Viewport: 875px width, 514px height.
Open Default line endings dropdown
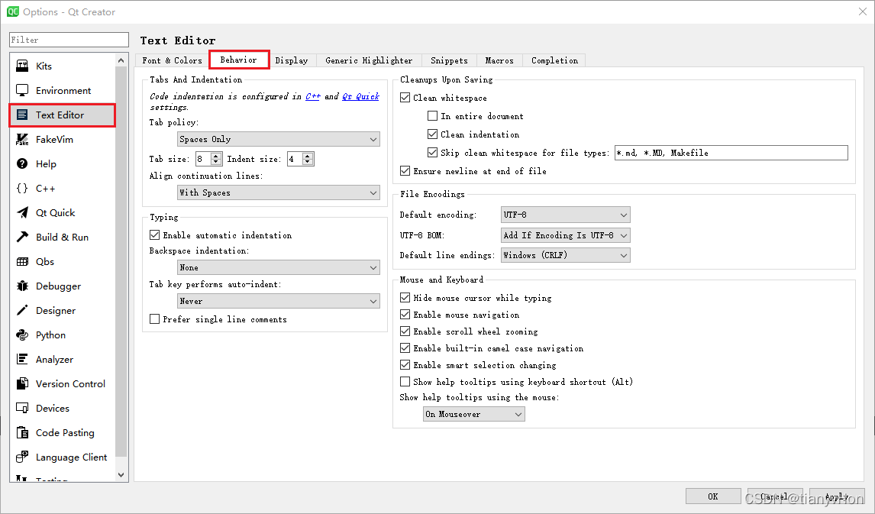pyautogui.click(x=565, y=255)
